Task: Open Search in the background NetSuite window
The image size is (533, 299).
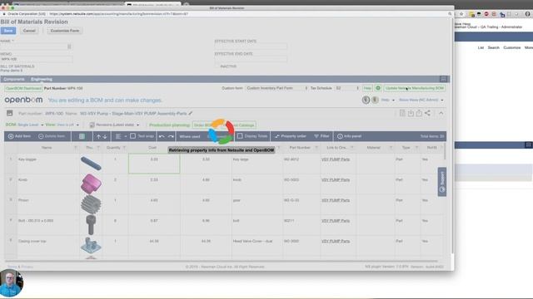Action: (494, 48)
